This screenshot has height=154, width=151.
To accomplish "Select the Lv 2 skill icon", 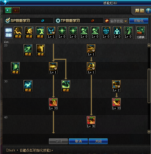I will [x=116, y=86].
